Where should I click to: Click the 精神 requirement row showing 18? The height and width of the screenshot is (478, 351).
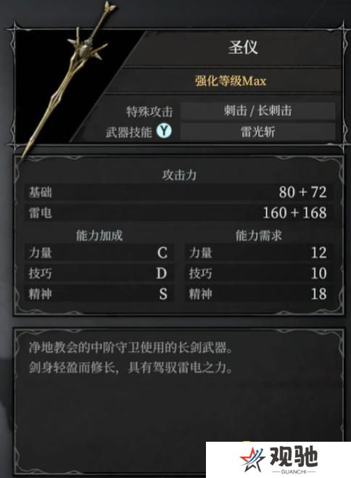click(x=259, y=294)
